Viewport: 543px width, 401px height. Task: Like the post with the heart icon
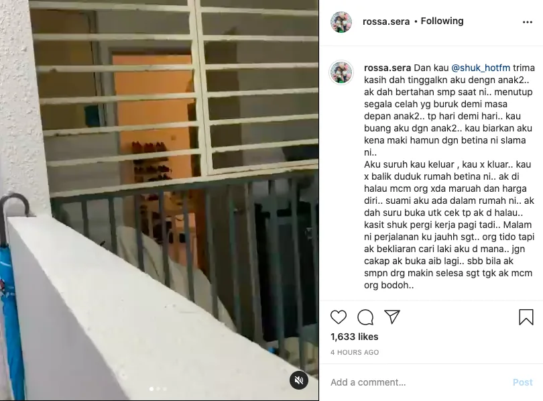[339, 317]
